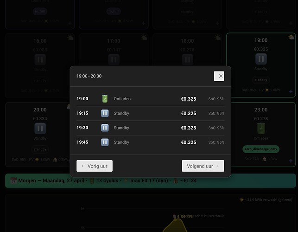This screenshot has height=232, width=298.
Task: Click the pause icon on 20:00 card
Action: tap(40, 129)
